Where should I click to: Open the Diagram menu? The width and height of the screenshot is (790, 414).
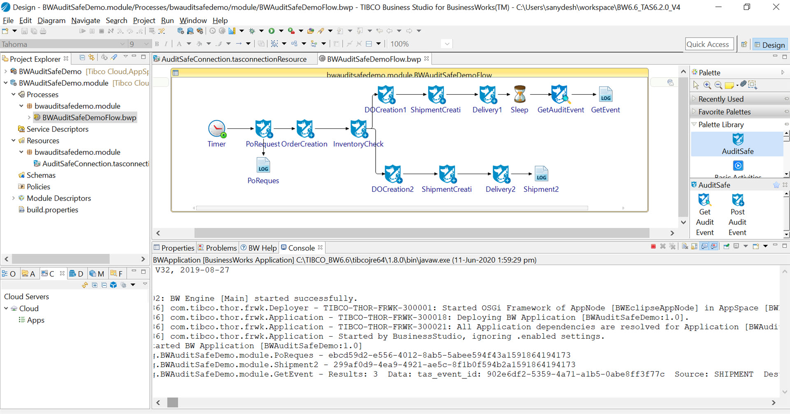51,20
